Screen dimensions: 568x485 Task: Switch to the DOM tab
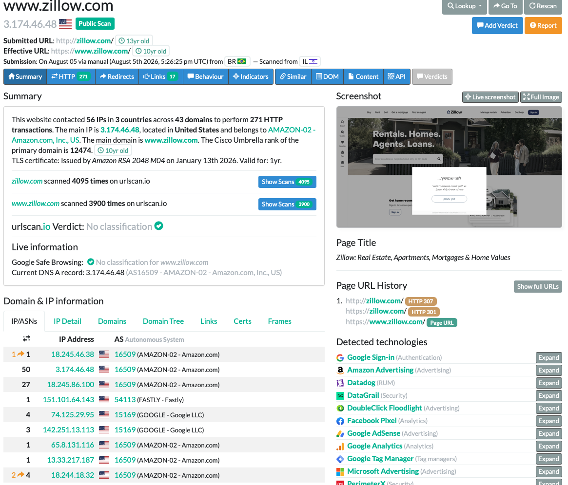pos(328,76)
